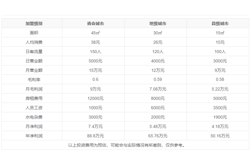251x167 pixels.
Task: Click the 45㎡ area cell
Action: 93,33
